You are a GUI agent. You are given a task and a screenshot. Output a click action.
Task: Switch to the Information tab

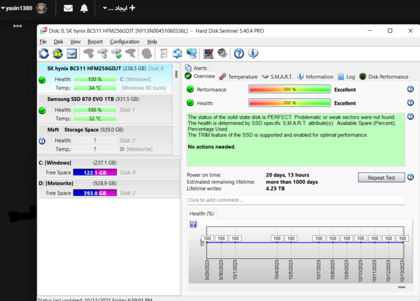315,77
